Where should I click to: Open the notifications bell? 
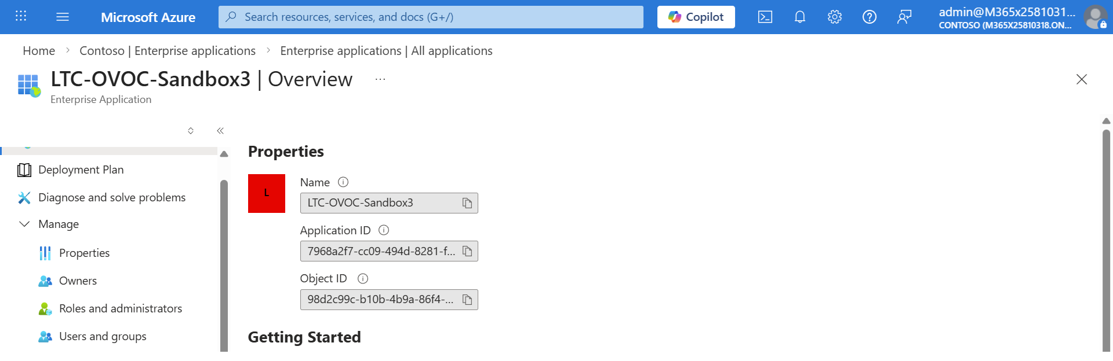[x=799, y=17]
